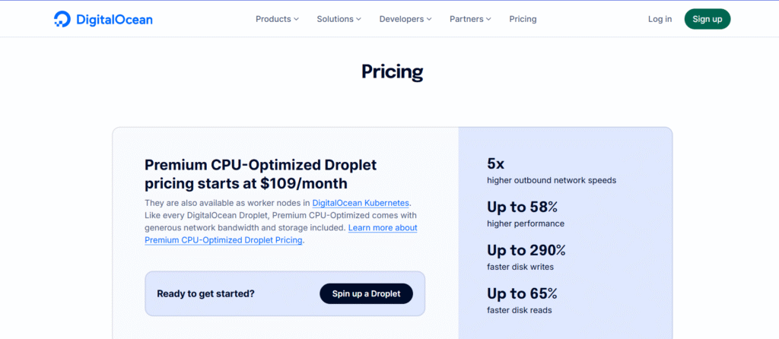Expand the chevron next to Products
779x339 pixels.
(297, 19)
